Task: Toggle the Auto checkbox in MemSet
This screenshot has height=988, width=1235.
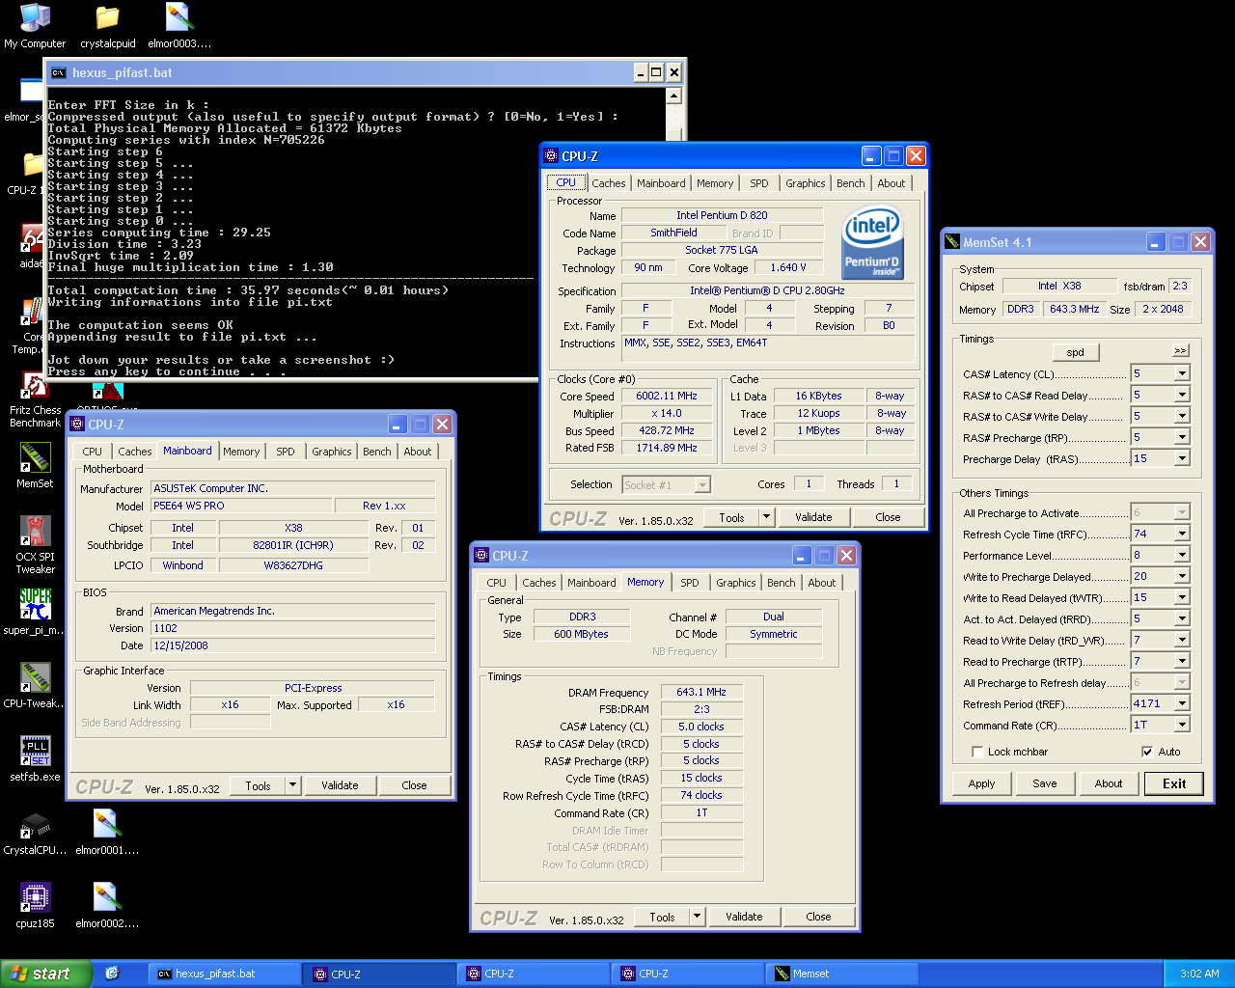Action: [x=1147, y=752]
